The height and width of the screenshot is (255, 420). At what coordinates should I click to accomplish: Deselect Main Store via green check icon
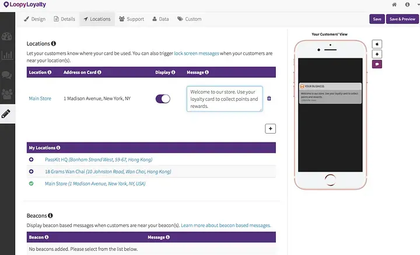coord(32,183)
